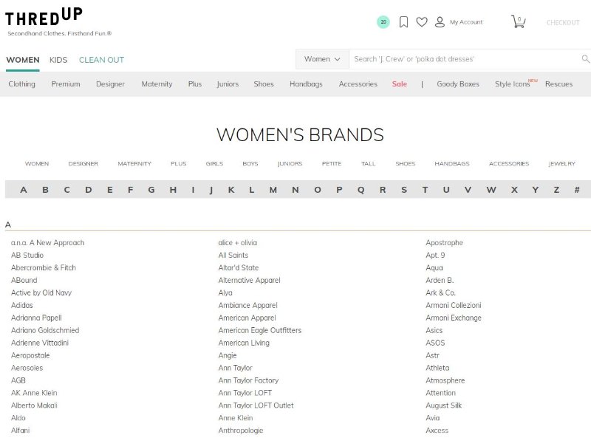591x438 pixels.
Task: Open saved items bookmark icon
Action: pyautogui.click(x=403, y=22)
